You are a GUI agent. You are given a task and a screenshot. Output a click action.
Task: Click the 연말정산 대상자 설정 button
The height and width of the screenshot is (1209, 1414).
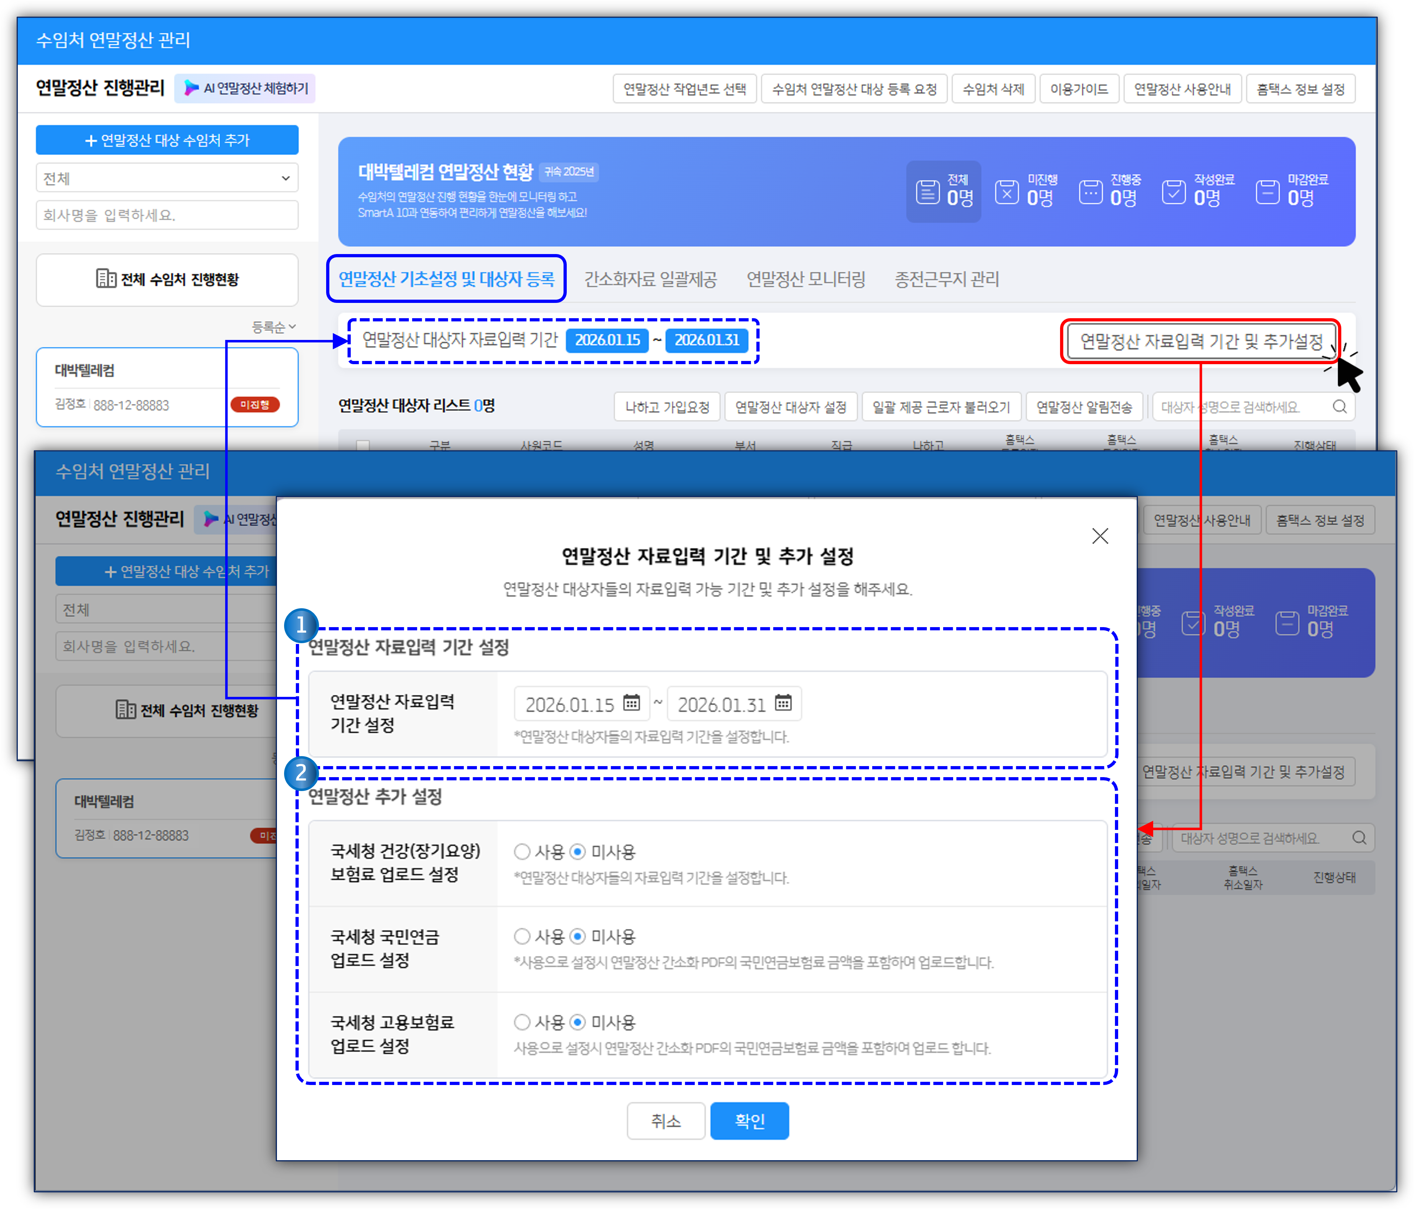(x=791, y=407)
